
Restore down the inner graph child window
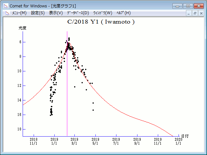click(195, 13)
